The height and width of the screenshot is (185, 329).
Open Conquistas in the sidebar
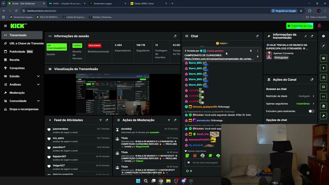click(x=22, y=68)
